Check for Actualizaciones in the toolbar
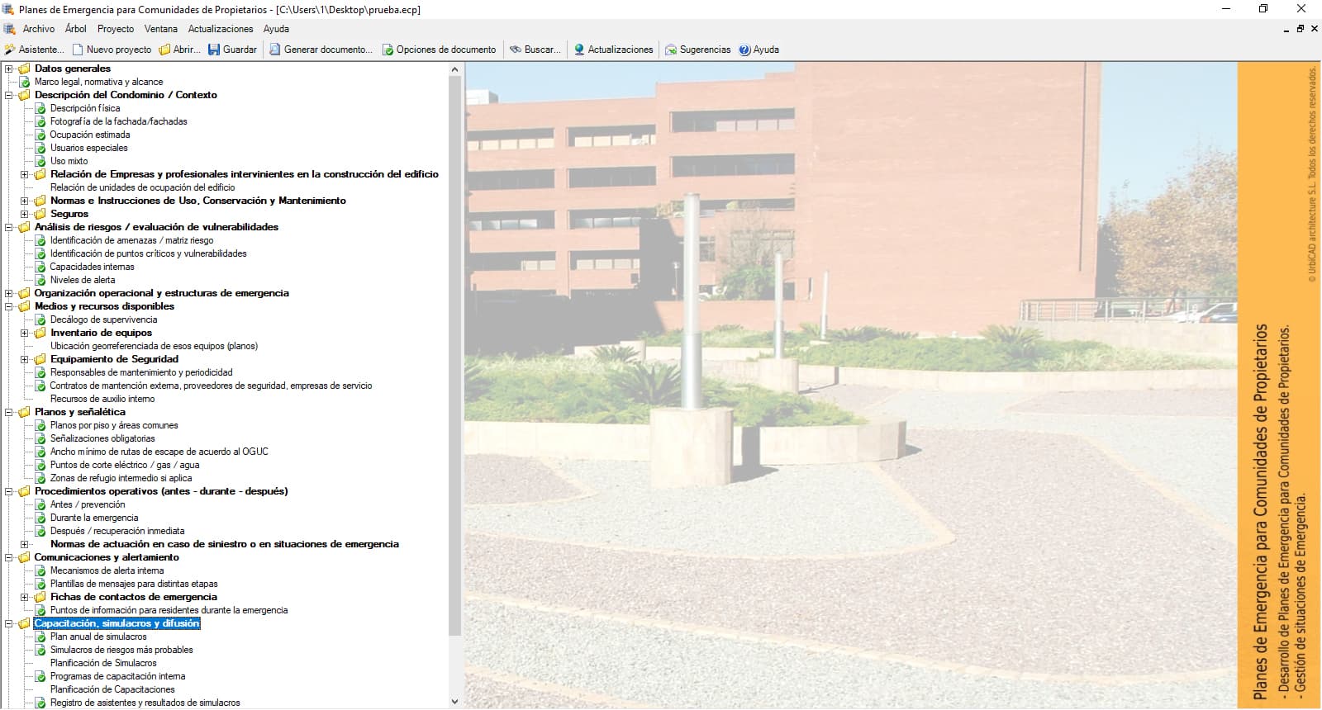1322x710 pixels. pyautogui.click(x=613, y=50)
